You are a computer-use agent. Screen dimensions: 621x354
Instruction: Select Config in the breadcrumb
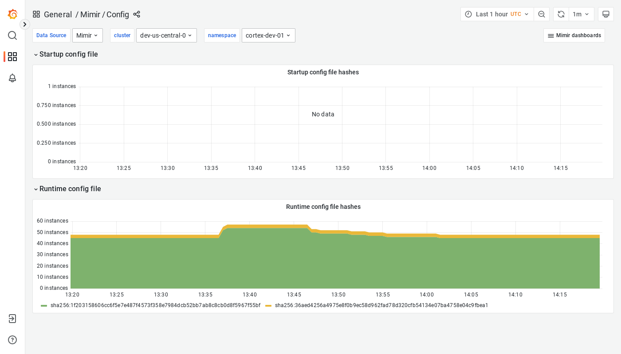119,14
